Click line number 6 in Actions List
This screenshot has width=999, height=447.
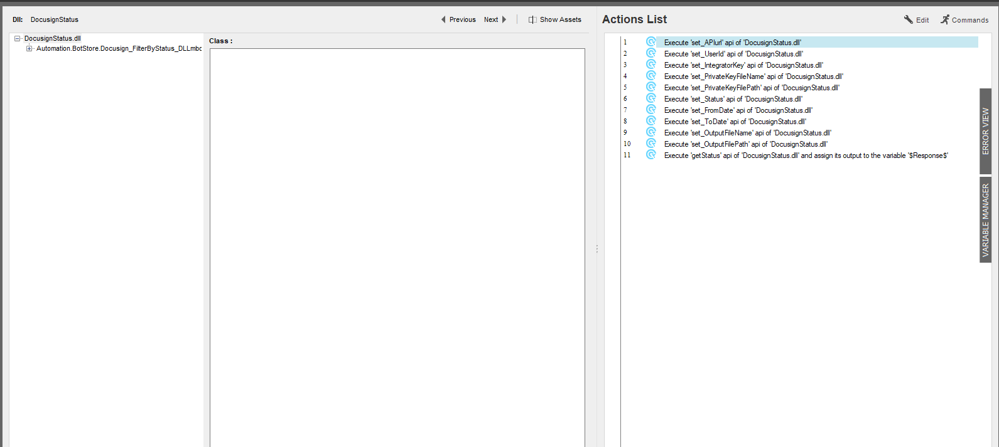point(625,98)
